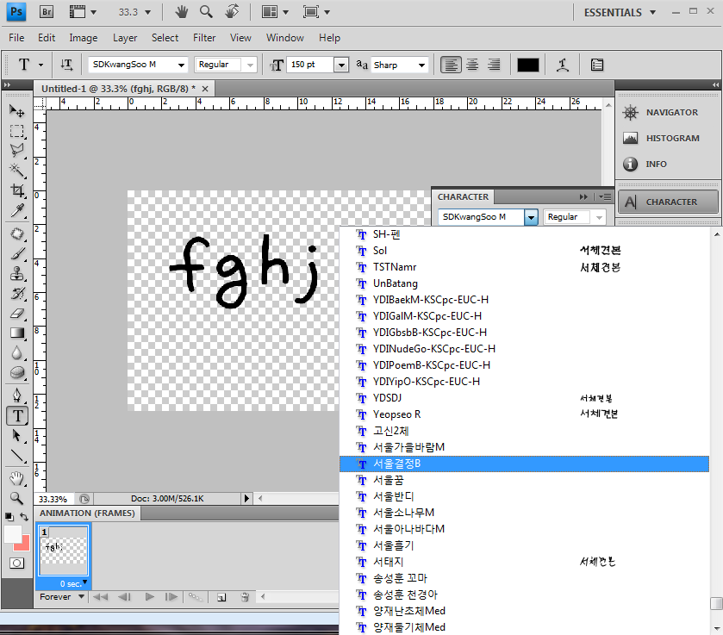This screenshot has width=723, height=635.
Task: Select the Hand tool in toolbox
Action: pos(17,478)
